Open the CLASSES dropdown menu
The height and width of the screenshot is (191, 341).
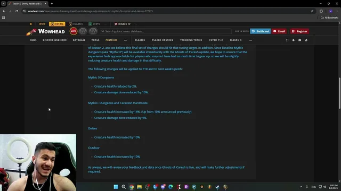pos(140,40)
